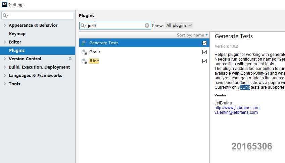Click the JUnit plugin icon
285x163 pixels.
coord(84,61)
